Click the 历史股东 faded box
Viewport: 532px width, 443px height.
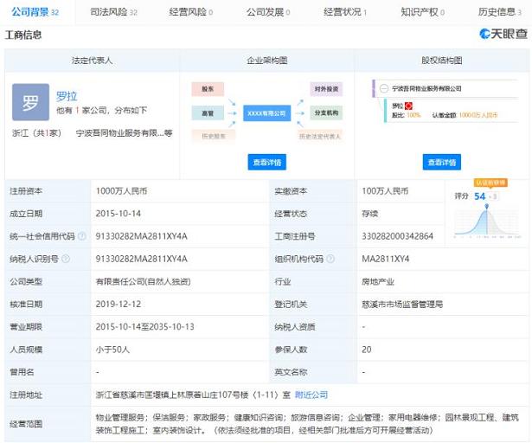(x=214, y=136)
